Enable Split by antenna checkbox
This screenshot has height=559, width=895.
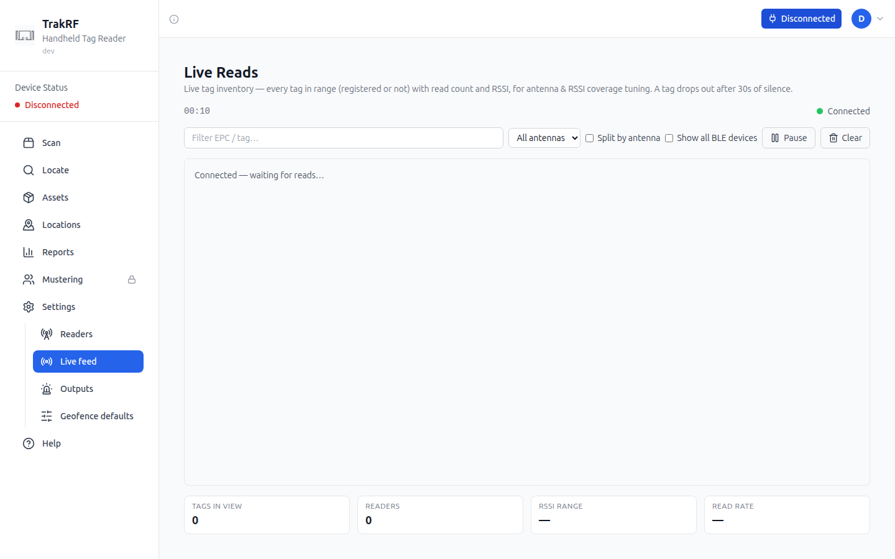coord(590,138)
